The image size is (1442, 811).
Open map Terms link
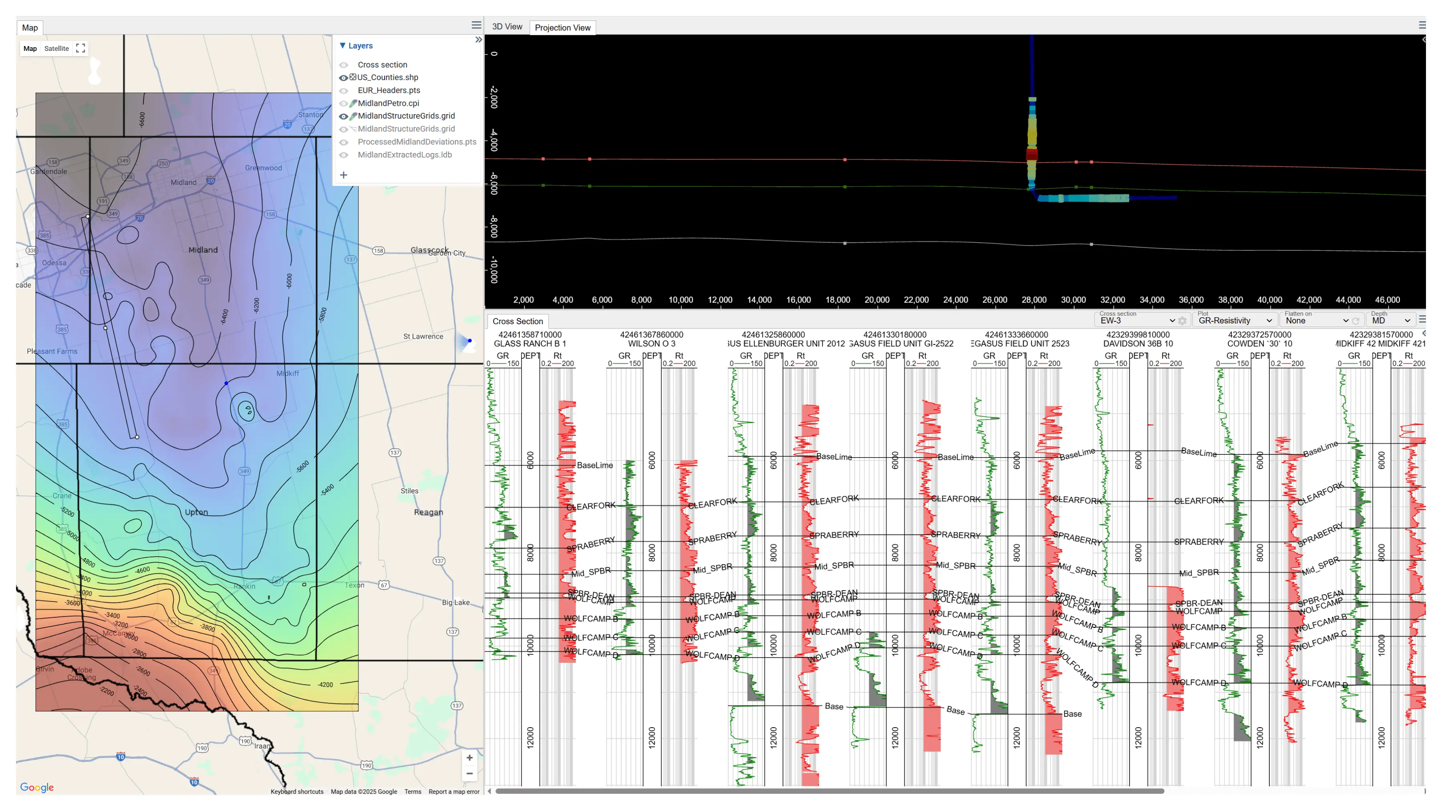413,791
